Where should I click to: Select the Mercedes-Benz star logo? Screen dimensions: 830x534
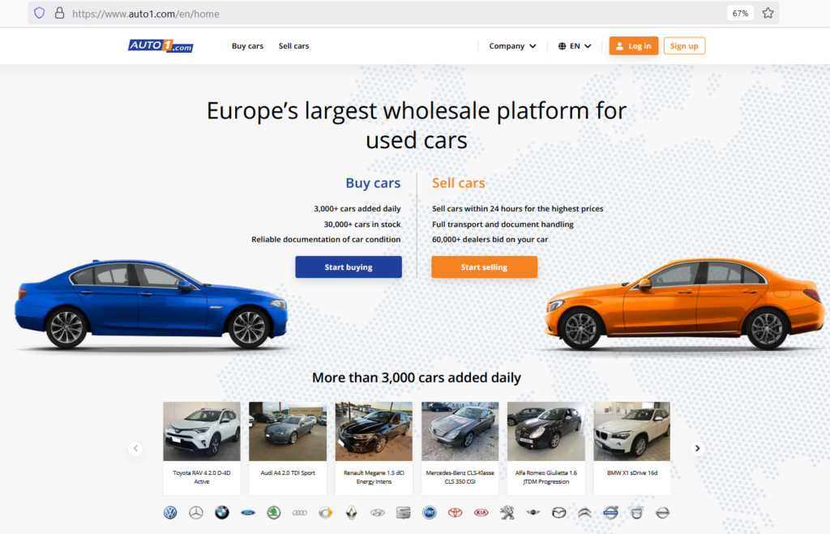click(x=195, y=513)
